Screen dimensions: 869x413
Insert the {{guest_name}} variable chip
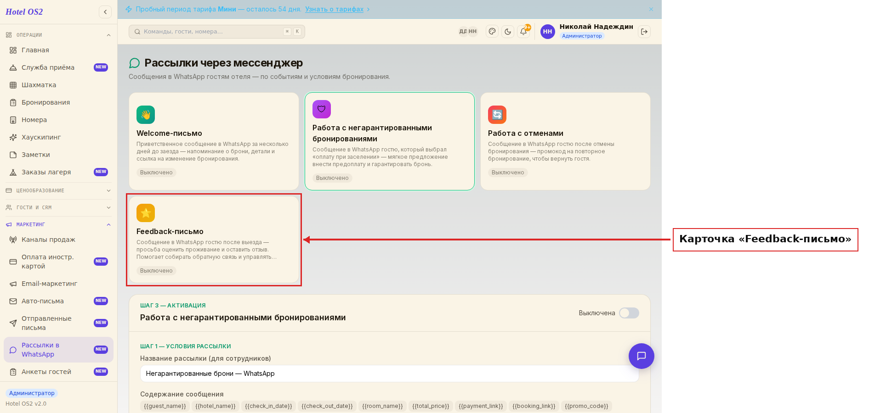click(x=165, y=406)
